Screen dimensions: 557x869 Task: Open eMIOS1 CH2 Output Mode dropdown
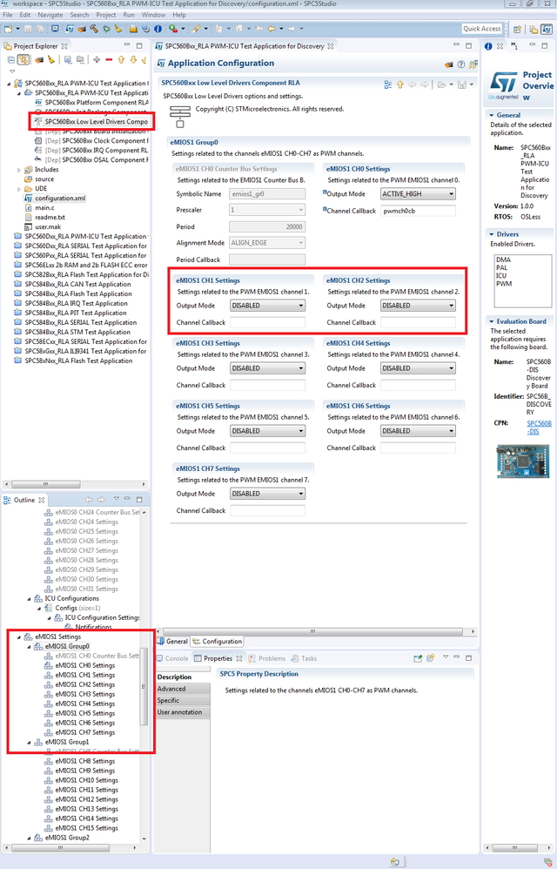coord(418,306)
